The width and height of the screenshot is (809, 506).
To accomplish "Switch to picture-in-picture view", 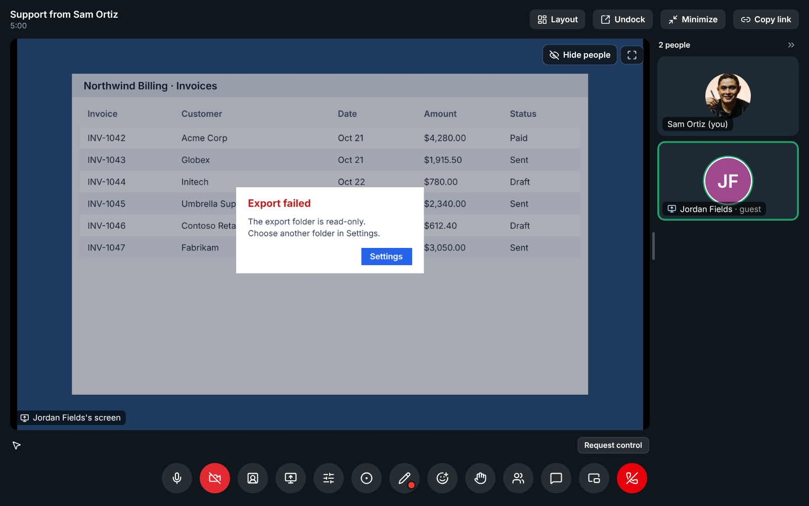I will pyautogui.click(x=594, y=478).
